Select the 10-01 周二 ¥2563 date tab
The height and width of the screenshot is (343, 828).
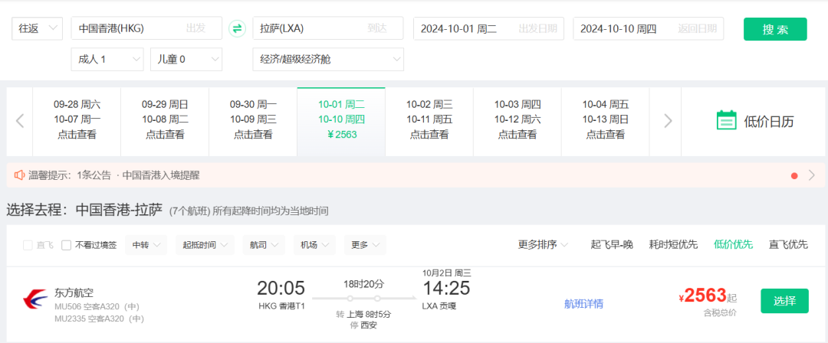click(x=341, y=122)
